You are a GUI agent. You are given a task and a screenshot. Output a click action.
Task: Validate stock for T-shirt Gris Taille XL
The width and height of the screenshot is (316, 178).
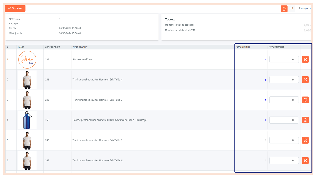click(305, 161)
